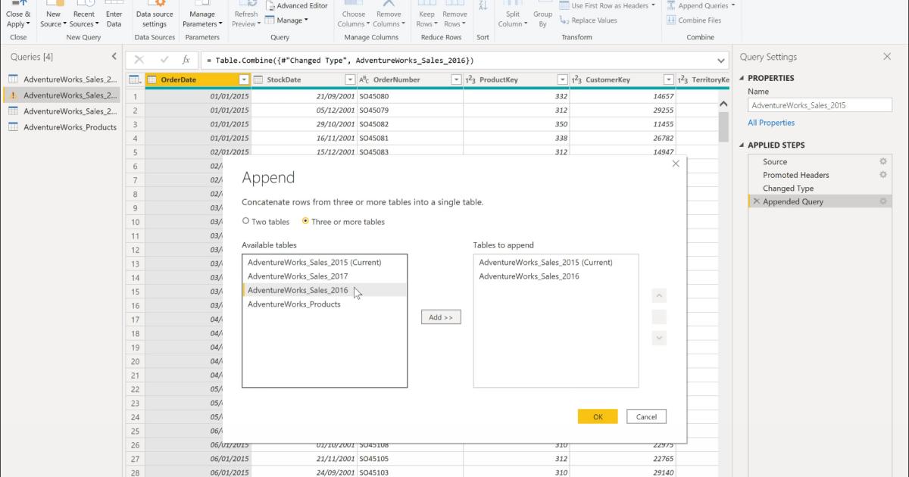Click the Add button for tables
Image resolution: width=909 pixels, height=477 pixels.
tap(441, 317)
